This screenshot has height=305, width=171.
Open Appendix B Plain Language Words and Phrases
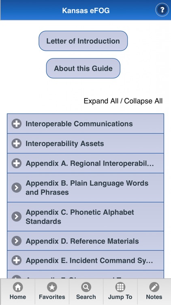click(x=85, y=188)
